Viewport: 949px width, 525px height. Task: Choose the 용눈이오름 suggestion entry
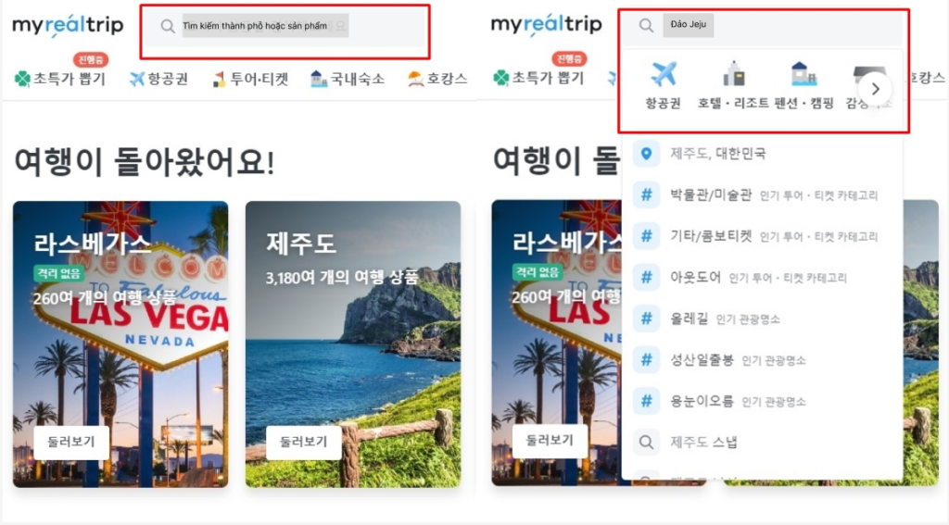tap(763, 401)
